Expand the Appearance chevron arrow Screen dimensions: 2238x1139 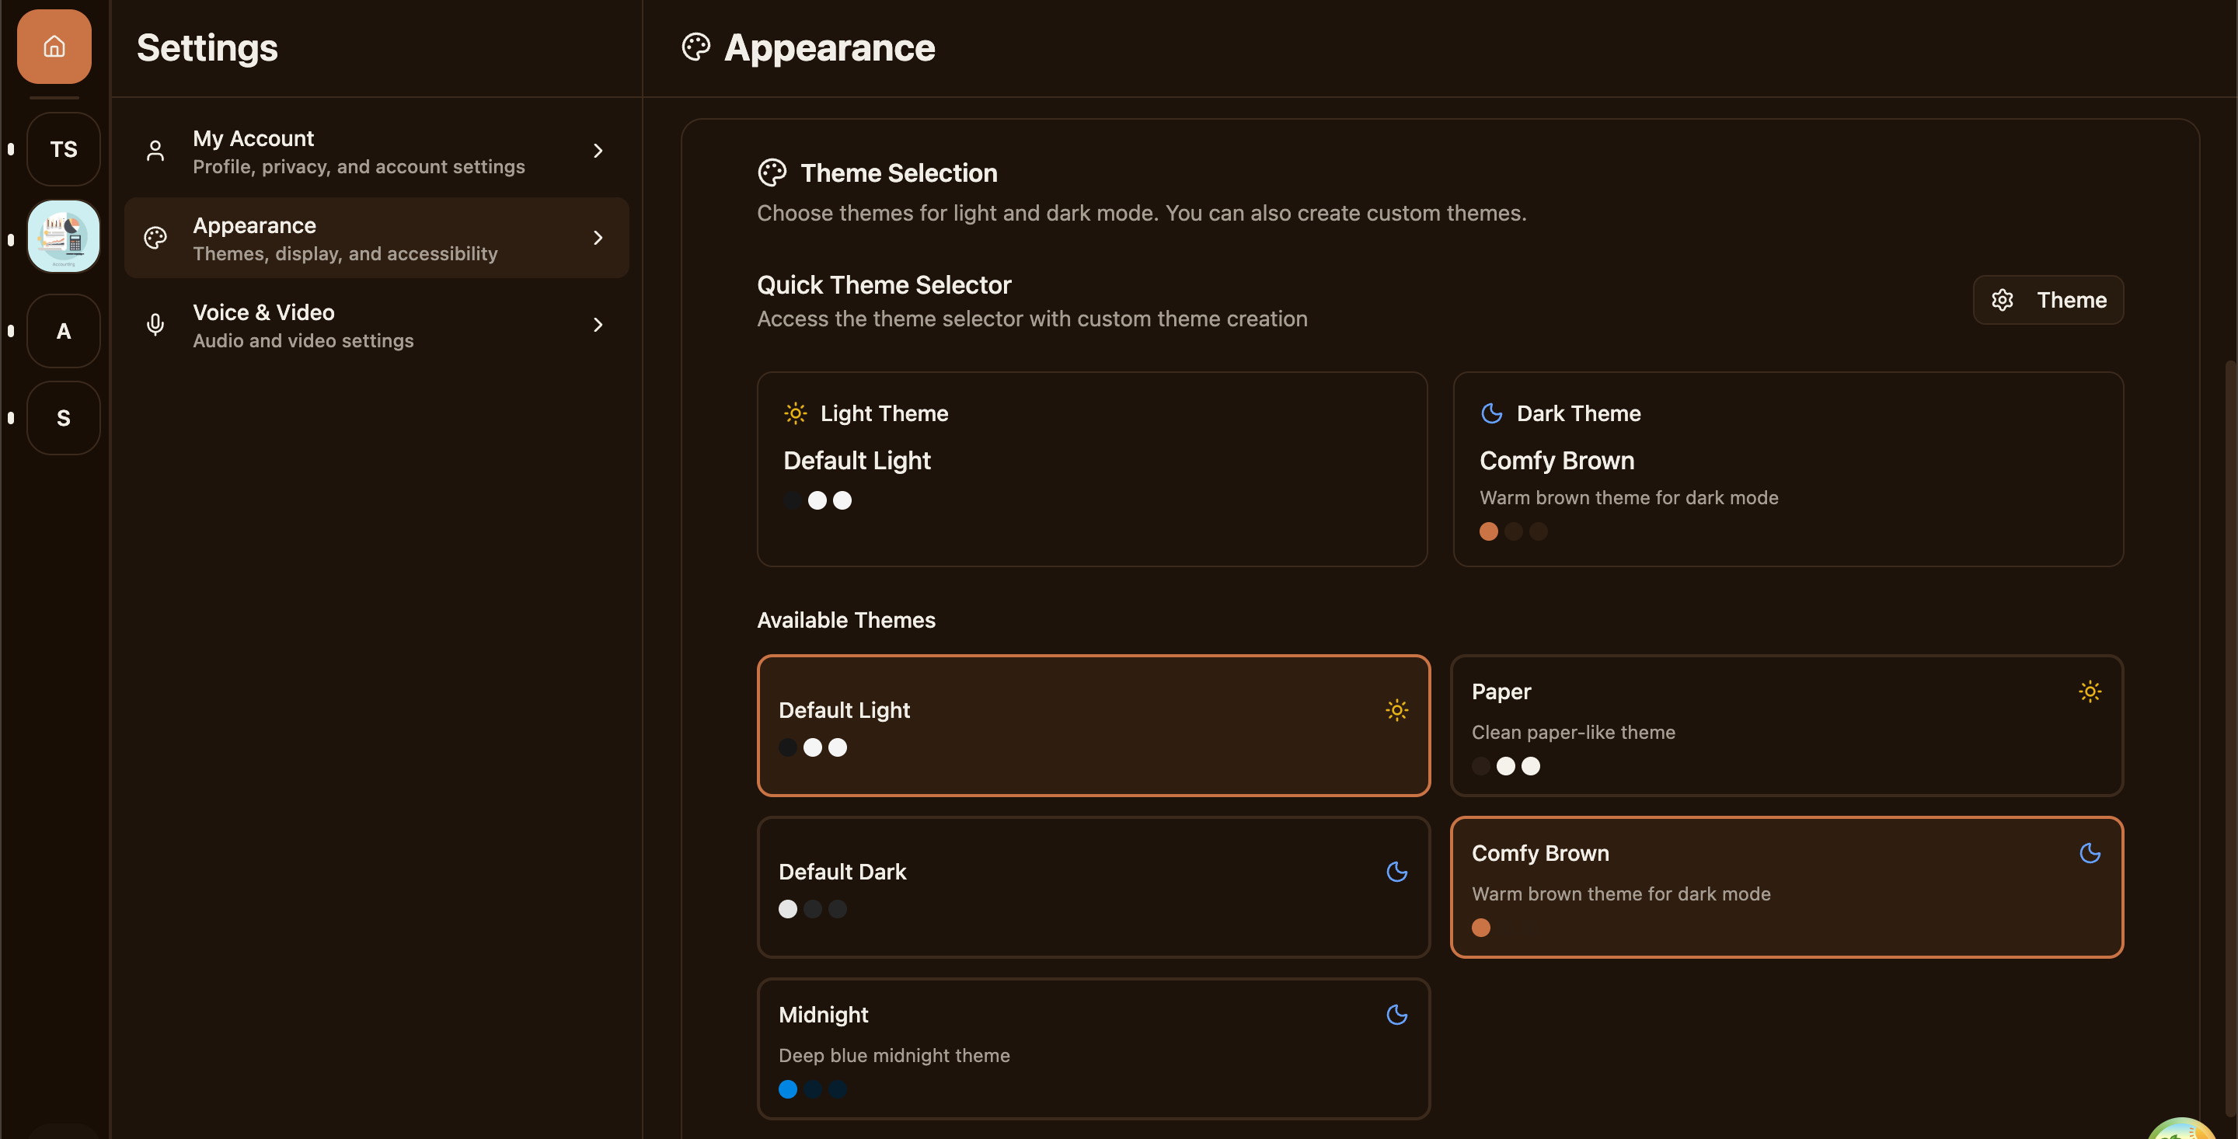point(598,238)
